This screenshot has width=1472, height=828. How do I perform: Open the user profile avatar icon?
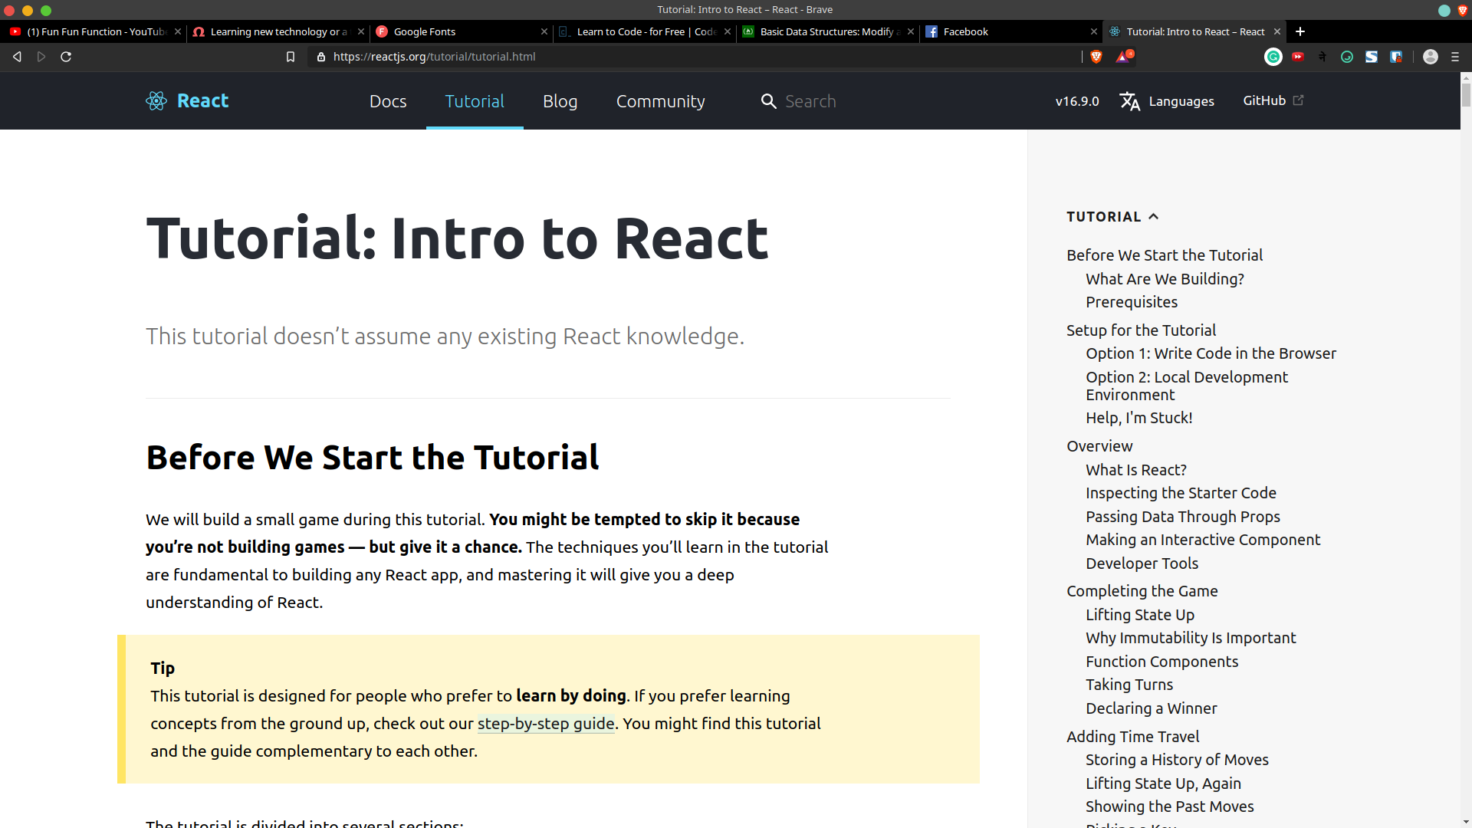pos(1431,57)
